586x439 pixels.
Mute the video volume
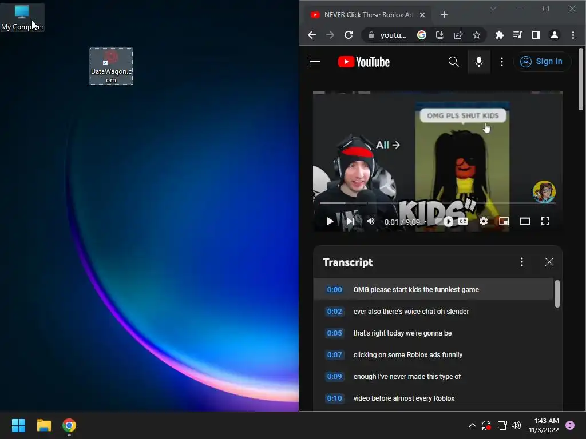point(371,221)
